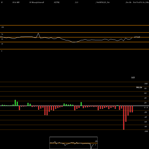Image resolution: width=149 pixels, height=149 pixels.
Task: Click the MR right-axis label 40
Action: point(145,98)
